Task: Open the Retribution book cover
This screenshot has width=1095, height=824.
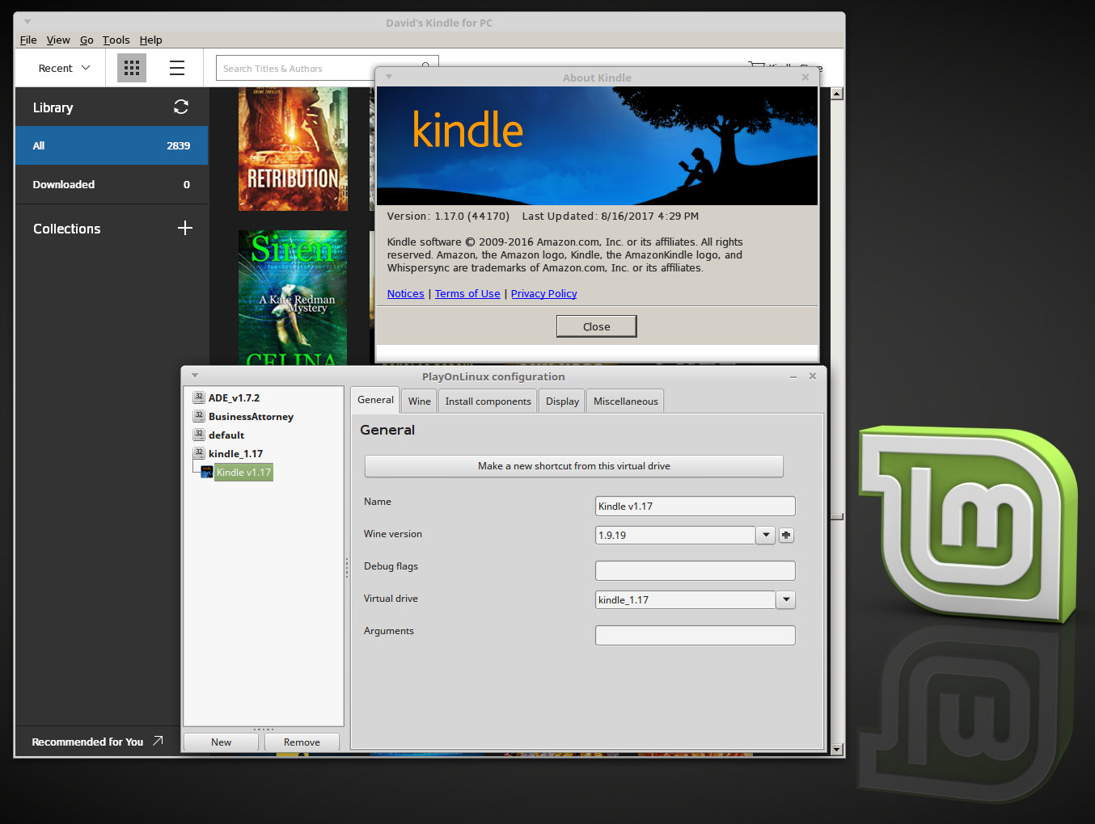Action: pyautogui.click(x=293, y=149)
